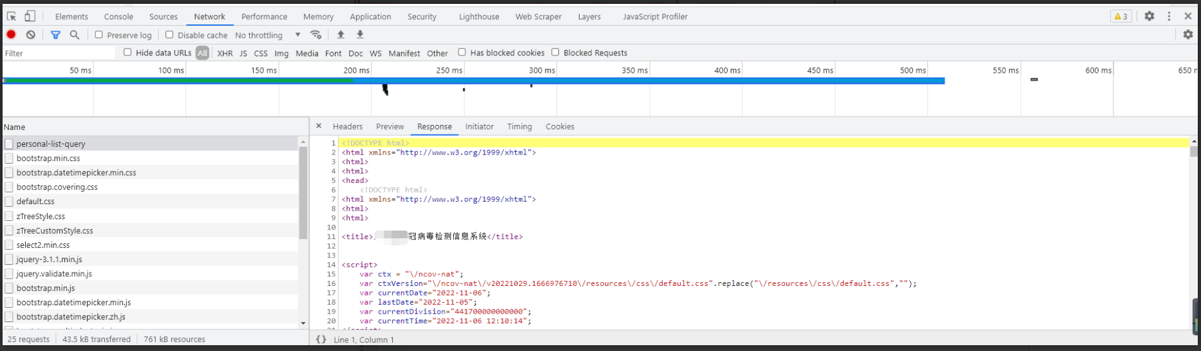Filter requests by Font type
1201x351 pixels.
point(333,53)
